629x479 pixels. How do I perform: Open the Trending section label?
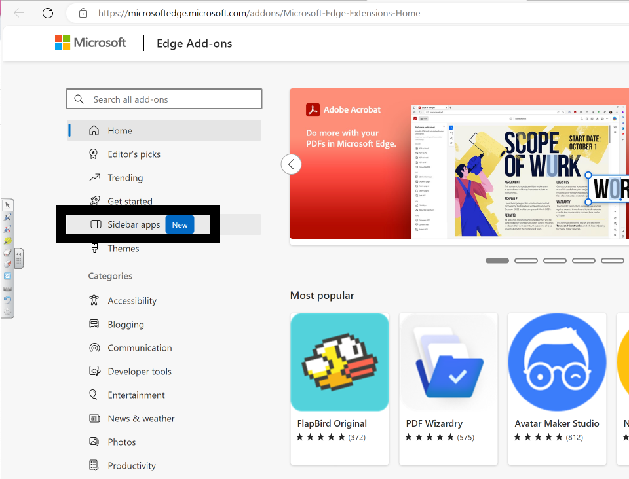point(125,178)
